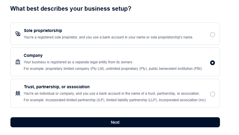Select the Company radio button
The width and height of the screenshot is (239, 135).
pyautogui.click(x=213, y=63)
